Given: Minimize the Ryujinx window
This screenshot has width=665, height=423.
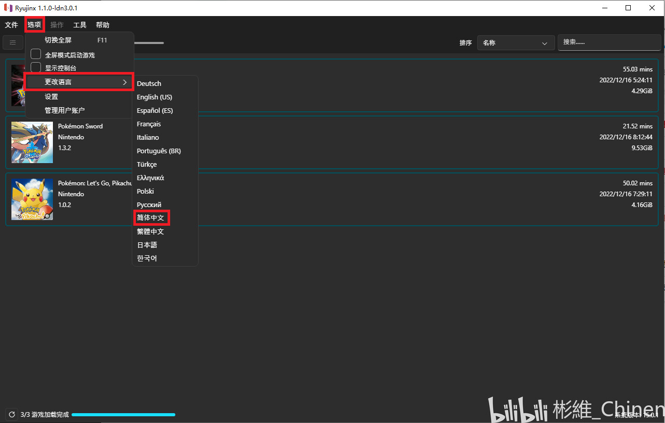Looking at the screenshot, I should (x=605, y=8).
